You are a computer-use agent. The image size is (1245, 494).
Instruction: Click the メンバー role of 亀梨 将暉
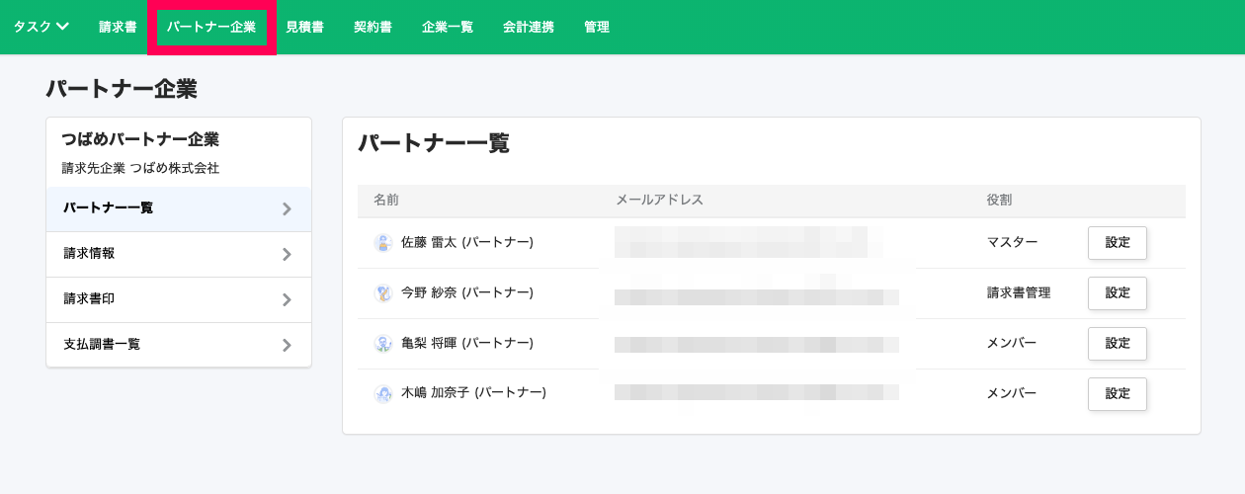[x=1012, y=343]
